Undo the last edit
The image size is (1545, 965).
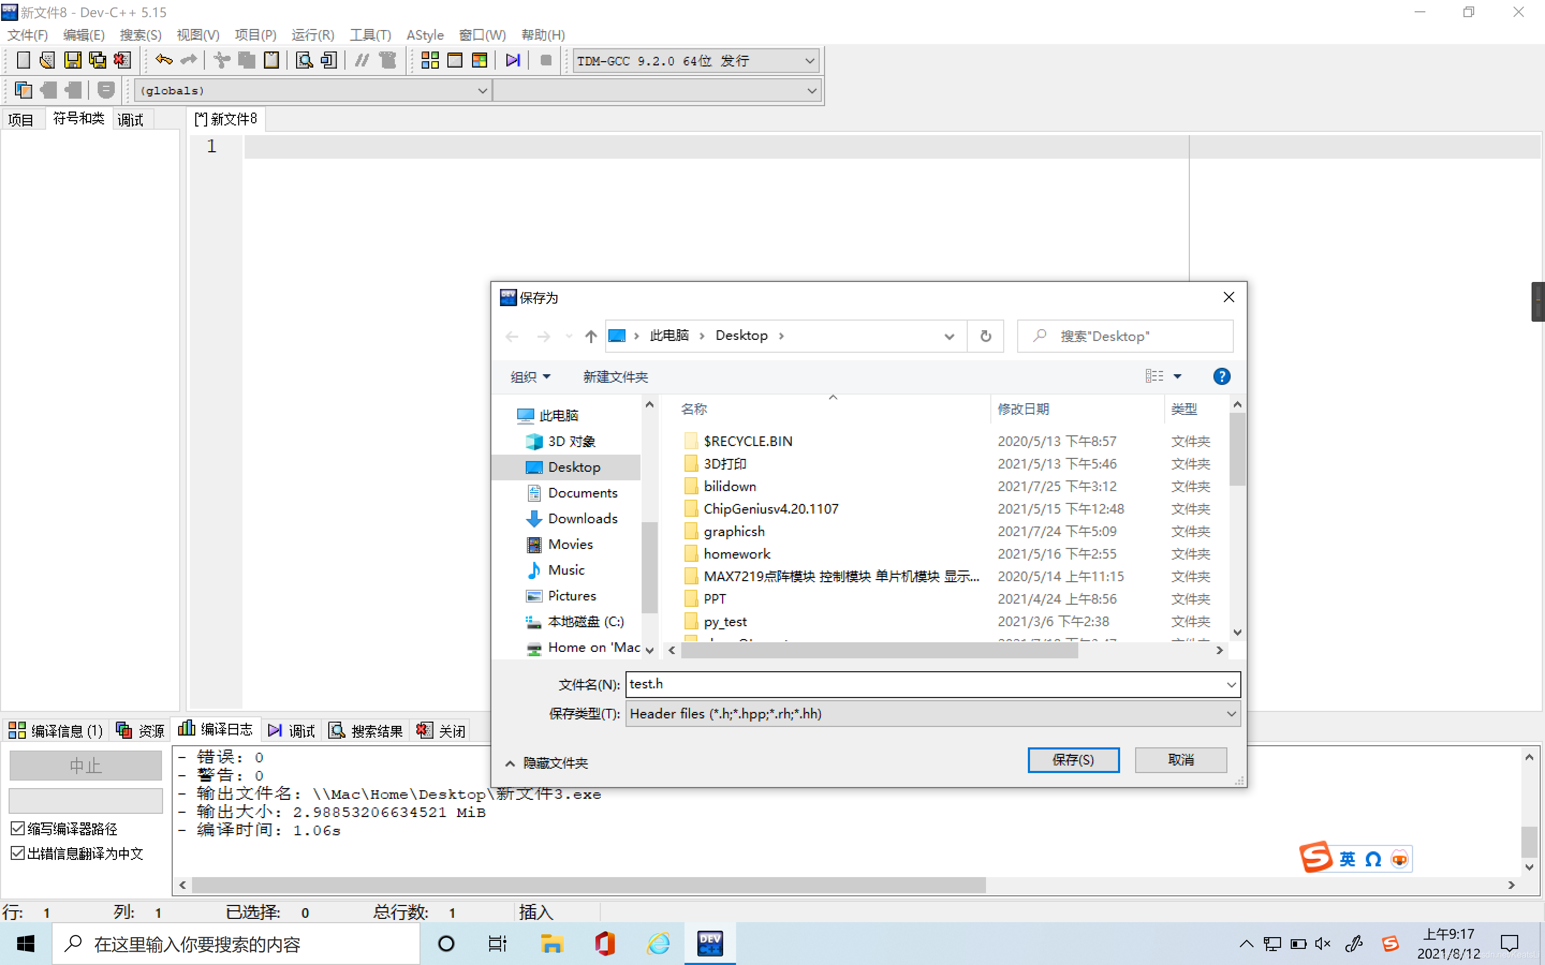pyautogui.click(x=164, y=60)
